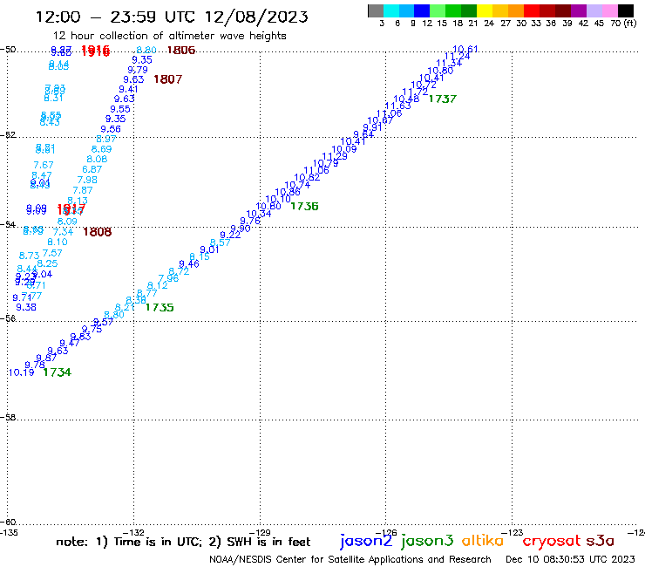The width and height of the screenshot is (645, 567).
Task: Click the green 1734 time label
Action: (58, 372)
